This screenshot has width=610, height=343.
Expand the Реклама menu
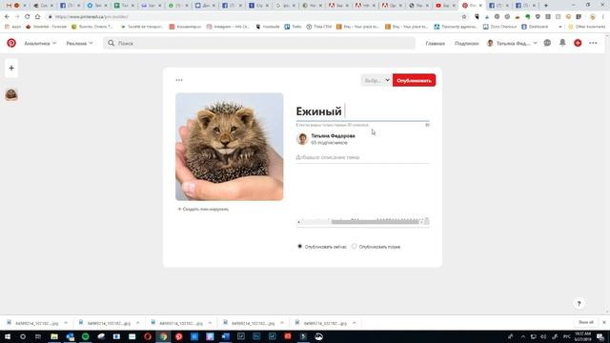click(x=79, y=43)
